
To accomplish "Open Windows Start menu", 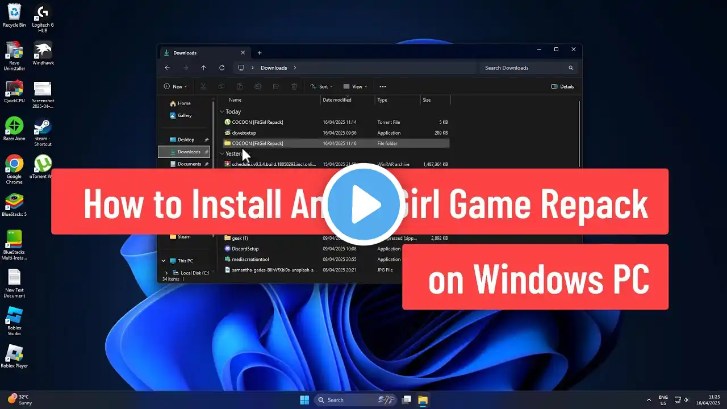I will 304,399.
